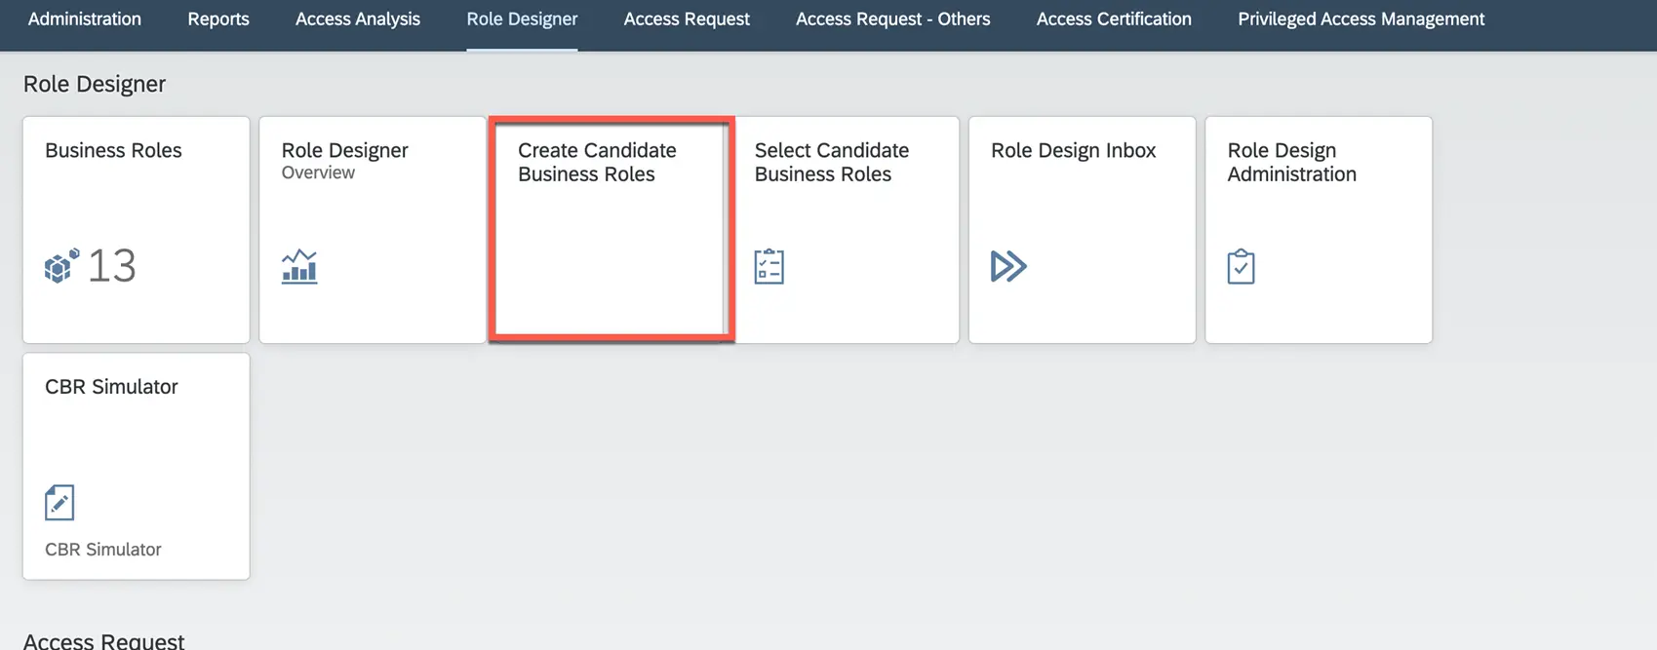Click the CBR Simulator pencil document icon
Image resolution: width=1657 pixels, height=650 pixels.
[x=59, y=503]
